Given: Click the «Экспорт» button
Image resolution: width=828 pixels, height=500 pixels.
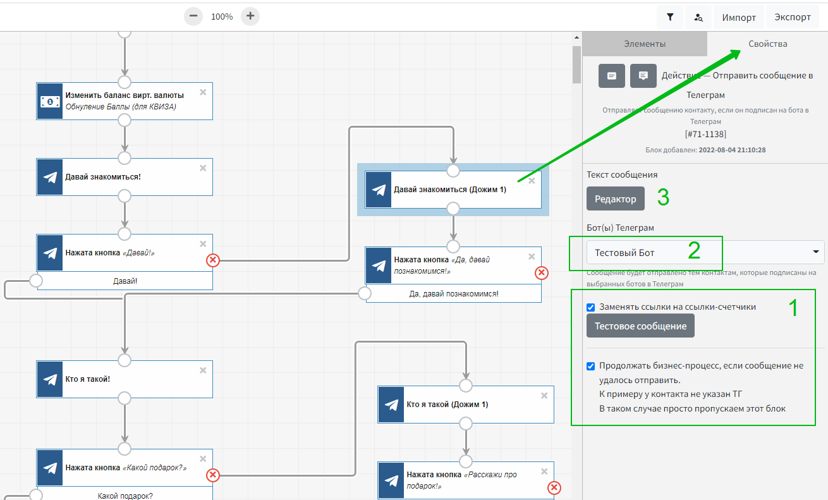Looking at the screenshot, I should [x=792, y=17].
